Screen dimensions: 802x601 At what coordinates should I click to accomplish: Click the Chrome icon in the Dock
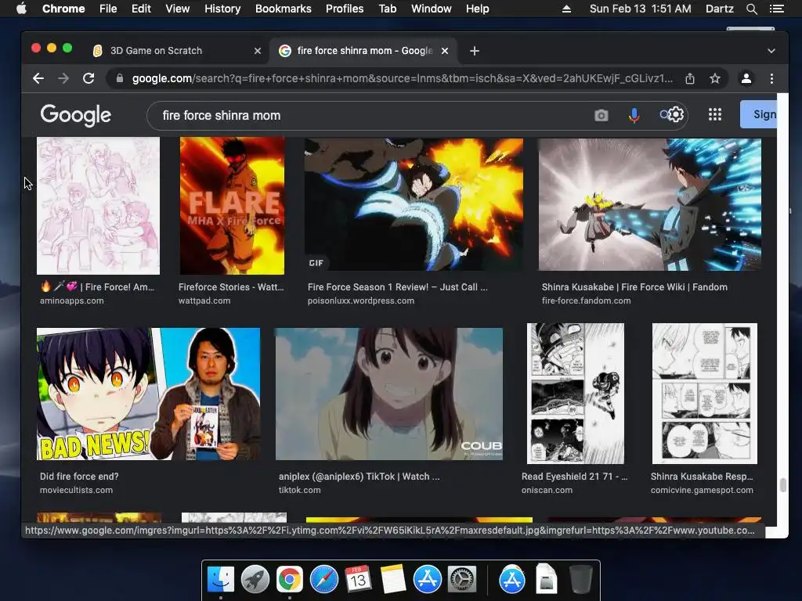pyautogui.click(x=290, y=579)
